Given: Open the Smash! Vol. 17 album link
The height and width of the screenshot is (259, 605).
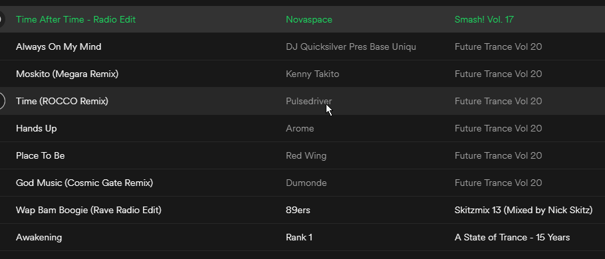Looking at the screenshot, I should point(484,19).
